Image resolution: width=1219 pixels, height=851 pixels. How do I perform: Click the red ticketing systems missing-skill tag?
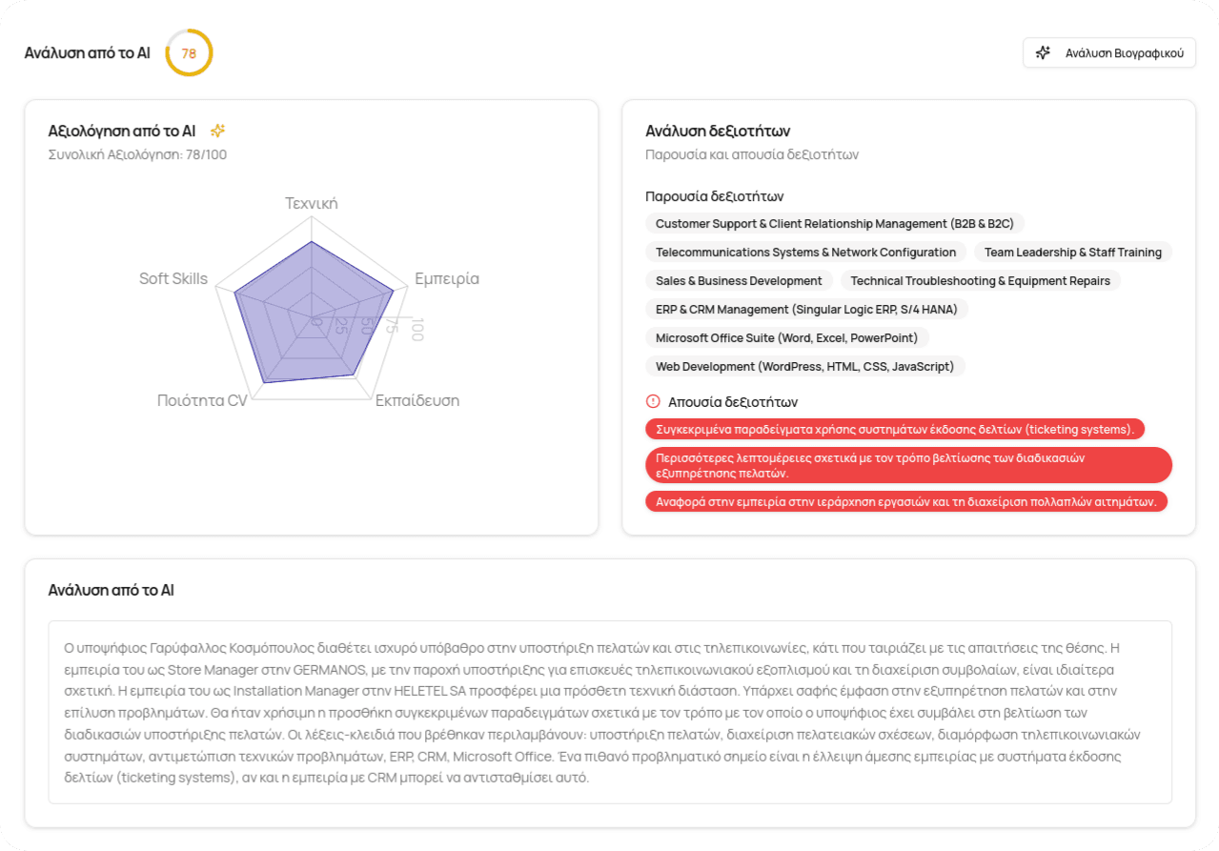[x=895, y=430]
